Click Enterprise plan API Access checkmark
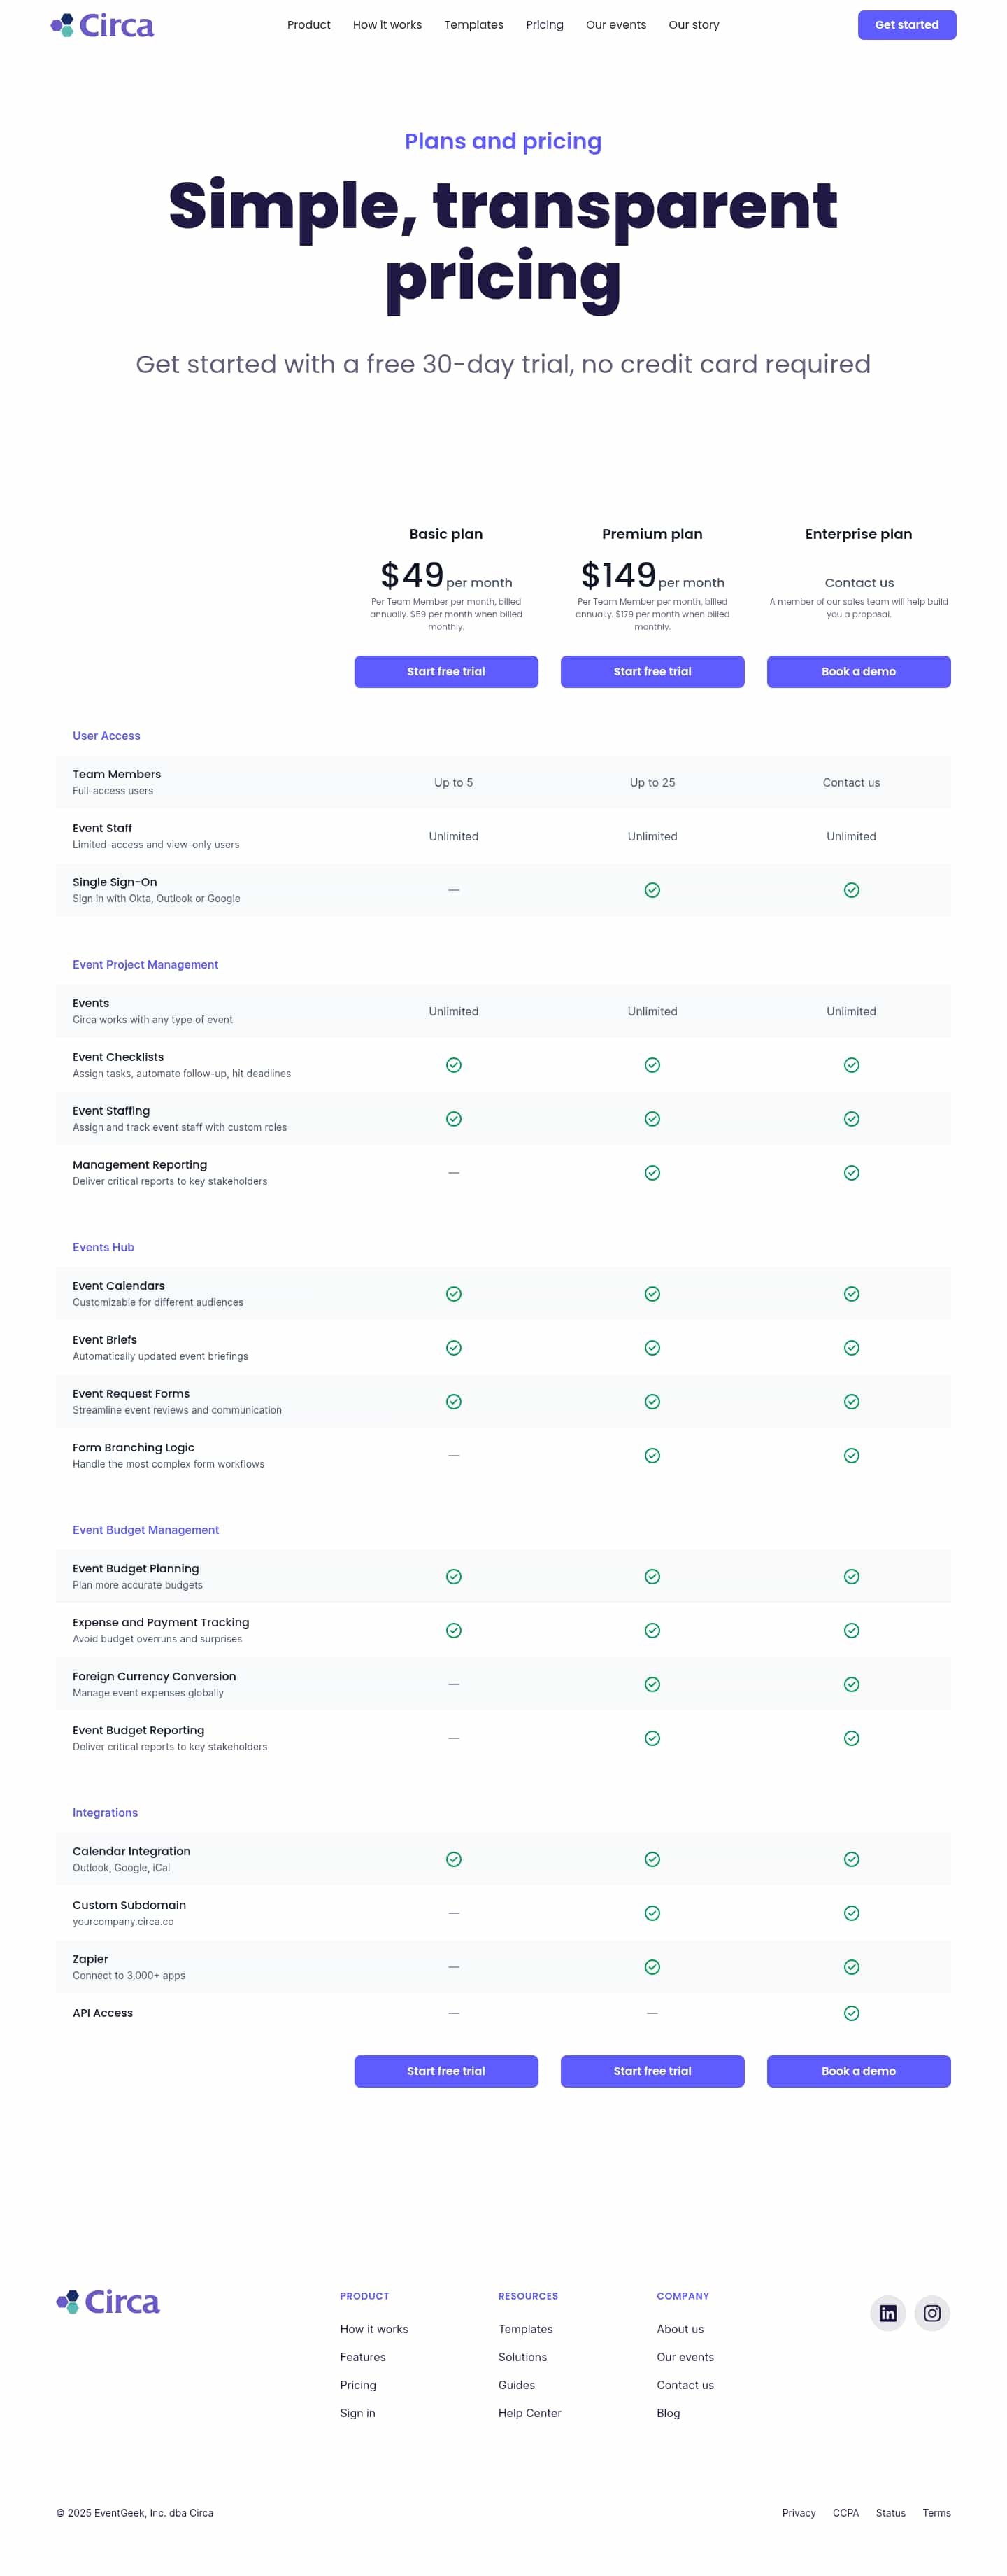Image resolution: width=1007 pixels, height=2576 pixels. [x=851, y=2013]
